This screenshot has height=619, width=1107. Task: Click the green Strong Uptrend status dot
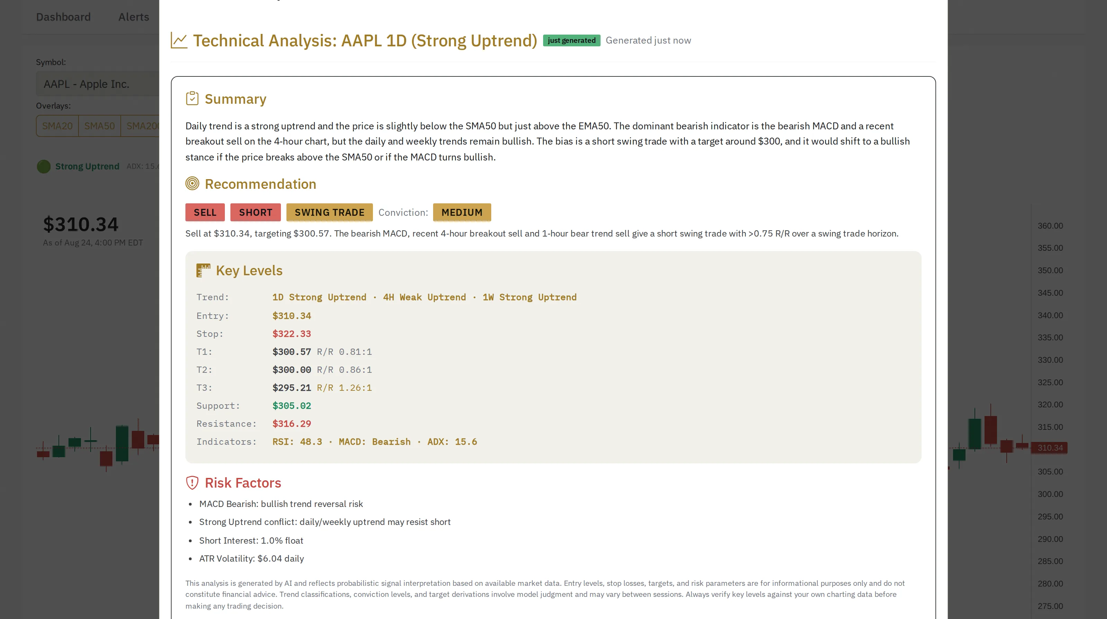(44, 167)
